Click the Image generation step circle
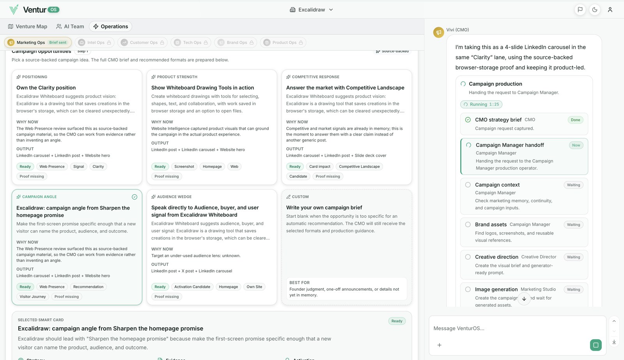This screenshot has height=360, width=624. (468, 289)
